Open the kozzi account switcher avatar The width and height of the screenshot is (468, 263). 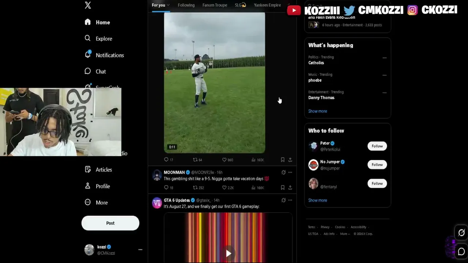click(89, 249)
